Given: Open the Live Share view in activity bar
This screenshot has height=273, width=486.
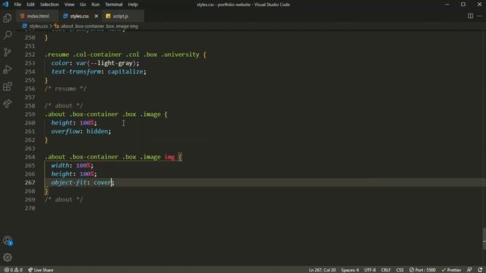Looking at the screenshot, I should (8, 103).
